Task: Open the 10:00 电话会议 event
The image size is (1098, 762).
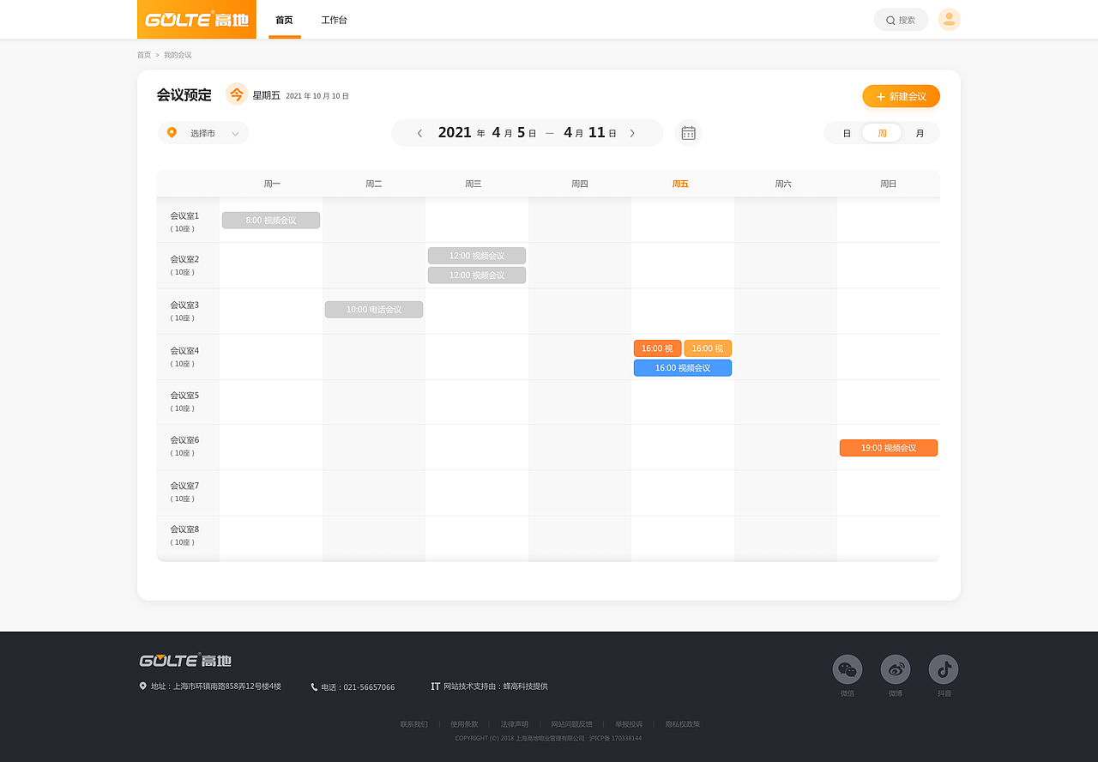Action: pyautogui.click(x=374, y=309)
